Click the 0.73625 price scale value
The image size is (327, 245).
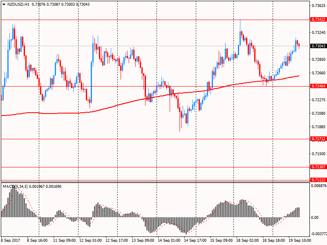click(x=319, y=6)
